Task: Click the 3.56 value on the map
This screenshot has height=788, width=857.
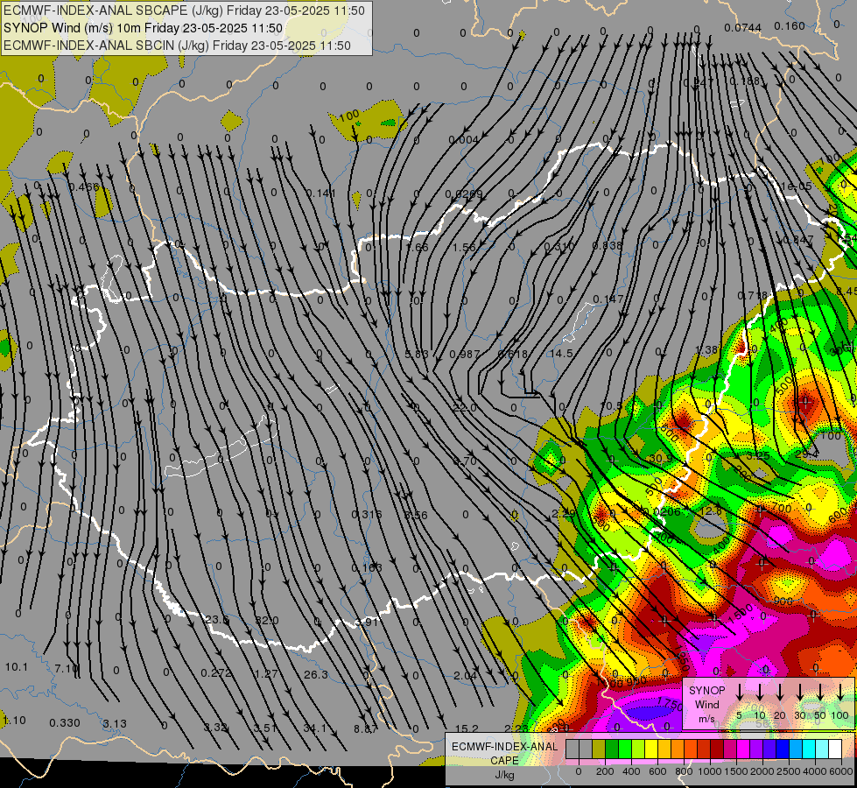Action: pyautogui.click(x=416, y=515)
